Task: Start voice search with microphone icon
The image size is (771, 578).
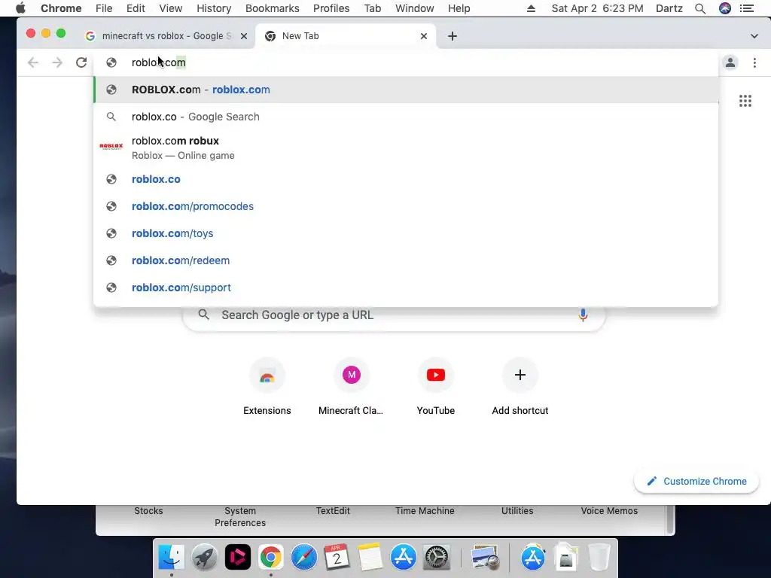Action: [x=583, y=315]
